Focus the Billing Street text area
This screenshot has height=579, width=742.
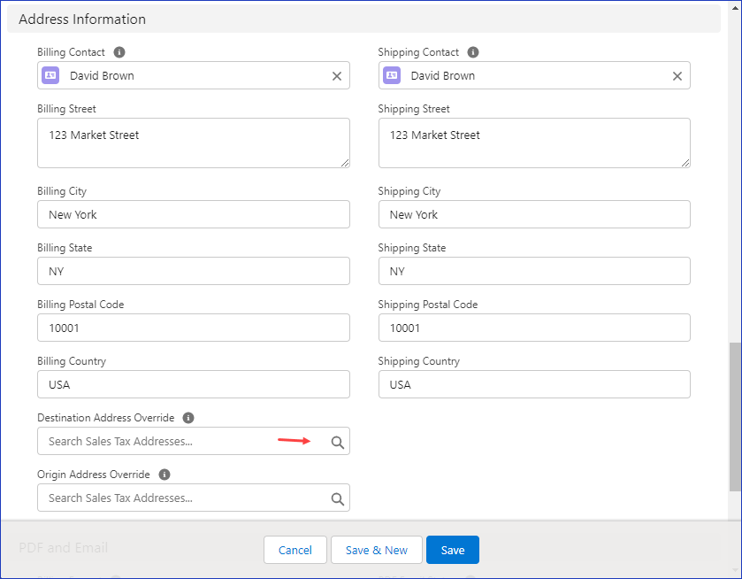pos(194,143)
